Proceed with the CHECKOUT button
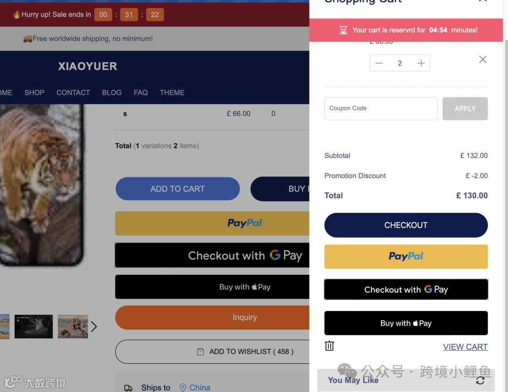508x392 pixels. point(406,225)
